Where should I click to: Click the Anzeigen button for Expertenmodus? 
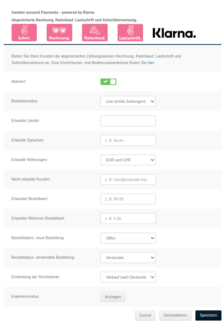[113, 297]
